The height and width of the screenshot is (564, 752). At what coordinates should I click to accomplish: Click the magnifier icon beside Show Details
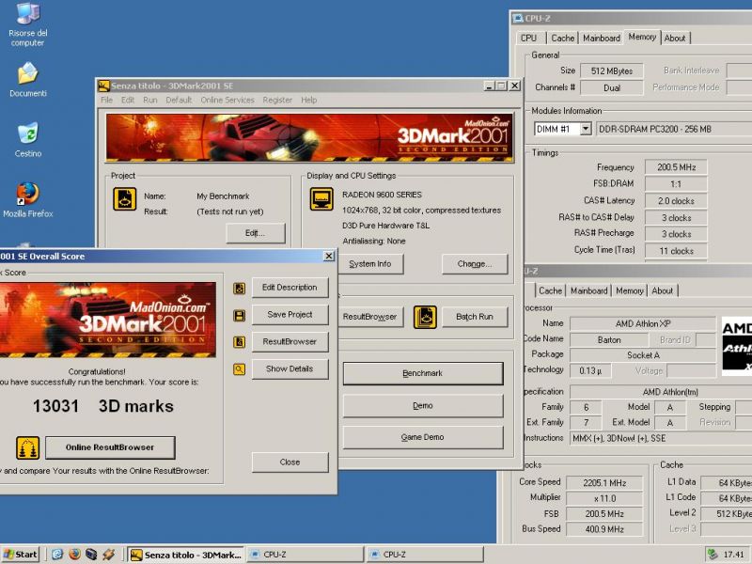240,369
